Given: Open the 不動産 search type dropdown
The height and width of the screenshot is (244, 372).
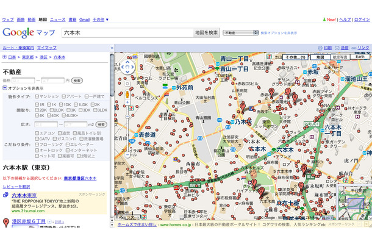Looking at the screenshot, I should pos(240,33).
